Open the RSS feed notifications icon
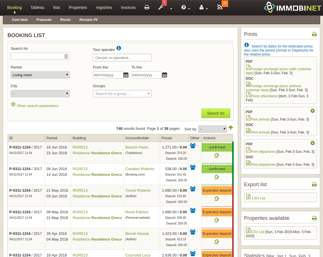This screenshot has height=257, width=323. (220, 7)
